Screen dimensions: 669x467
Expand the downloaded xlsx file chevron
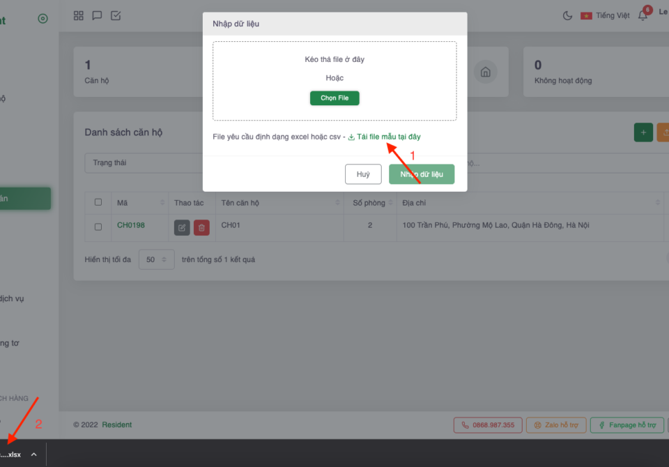pos(33,454)
